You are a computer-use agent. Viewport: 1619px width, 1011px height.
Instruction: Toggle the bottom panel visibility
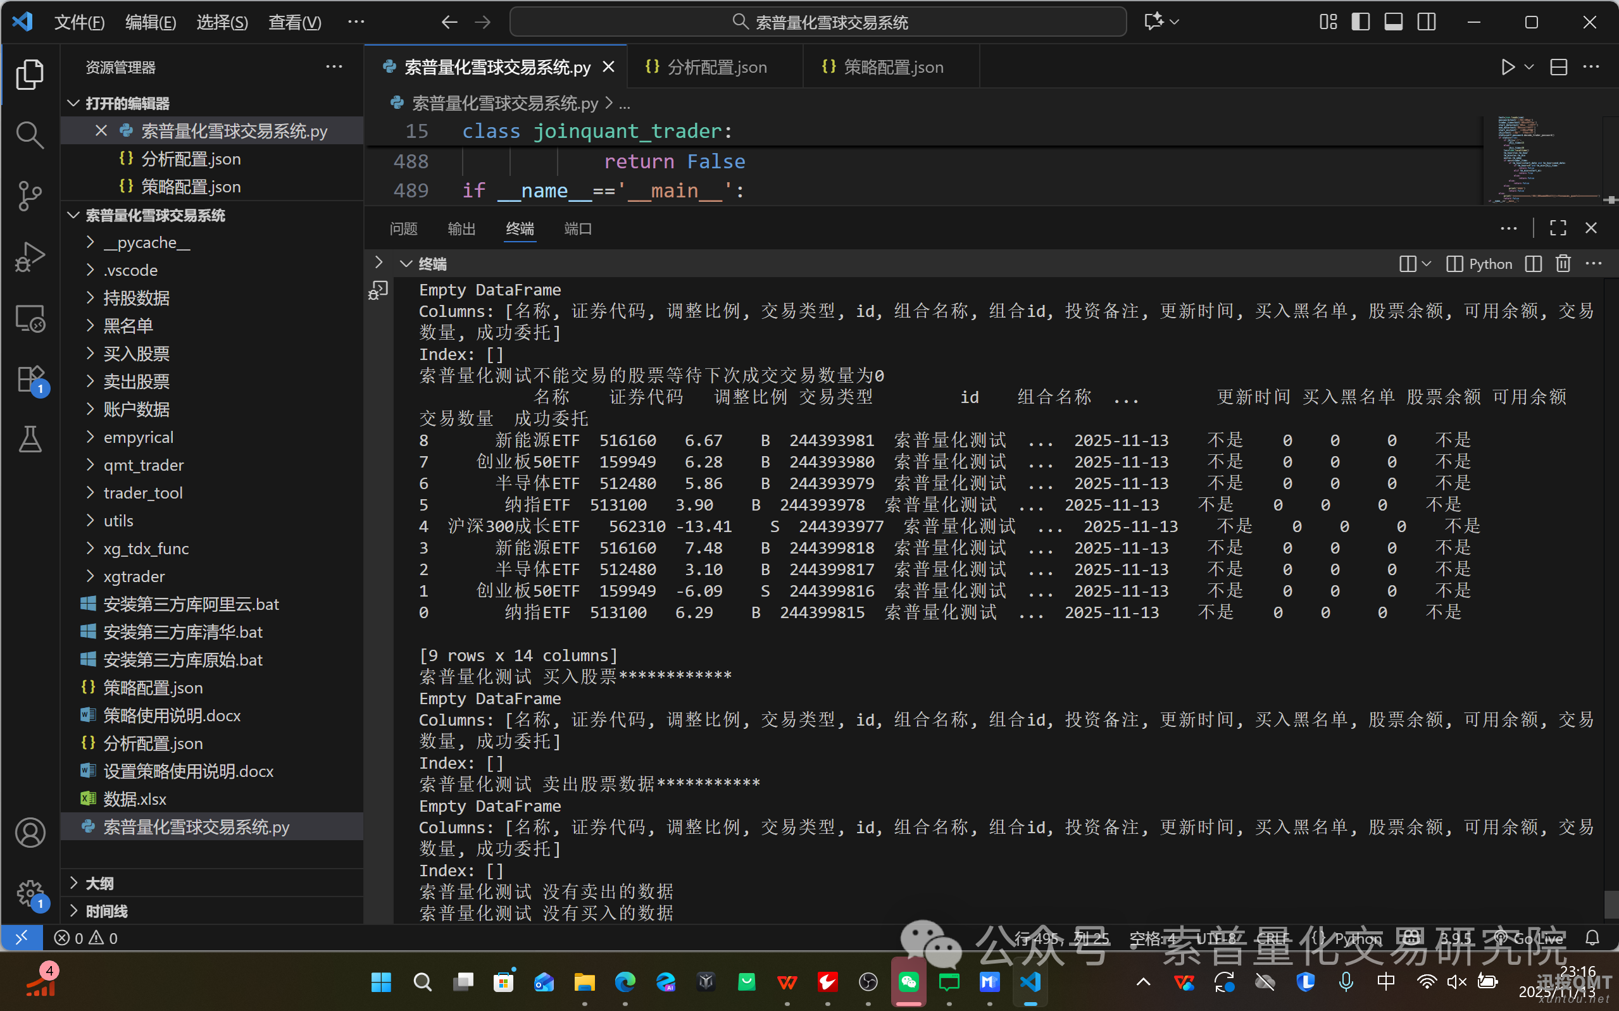[x=1393, y=22]
